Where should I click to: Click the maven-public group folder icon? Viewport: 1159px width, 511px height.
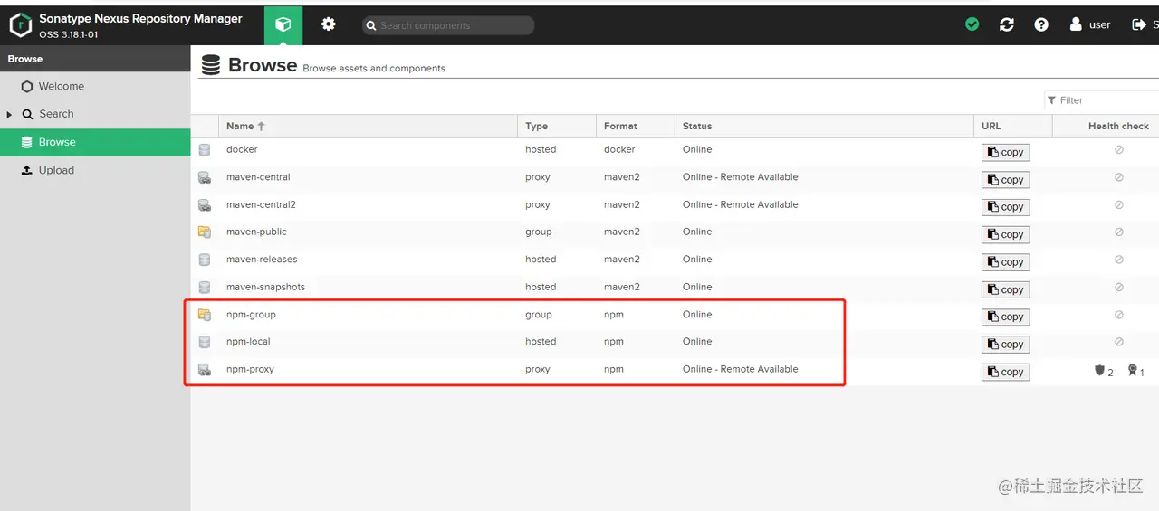(x=205, y=232)
